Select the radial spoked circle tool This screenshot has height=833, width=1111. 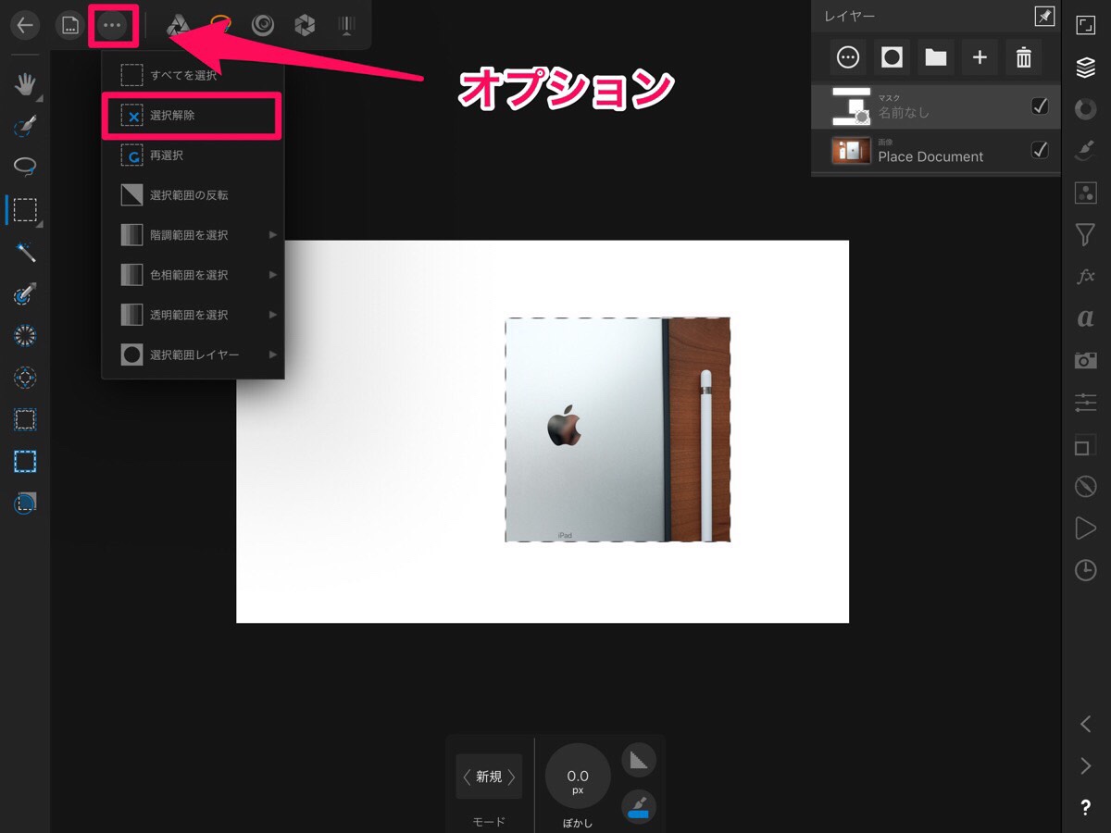[x=25, y=335]
